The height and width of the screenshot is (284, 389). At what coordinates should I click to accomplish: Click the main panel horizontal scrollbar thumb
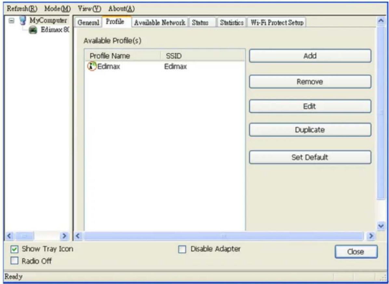point(223,236)
